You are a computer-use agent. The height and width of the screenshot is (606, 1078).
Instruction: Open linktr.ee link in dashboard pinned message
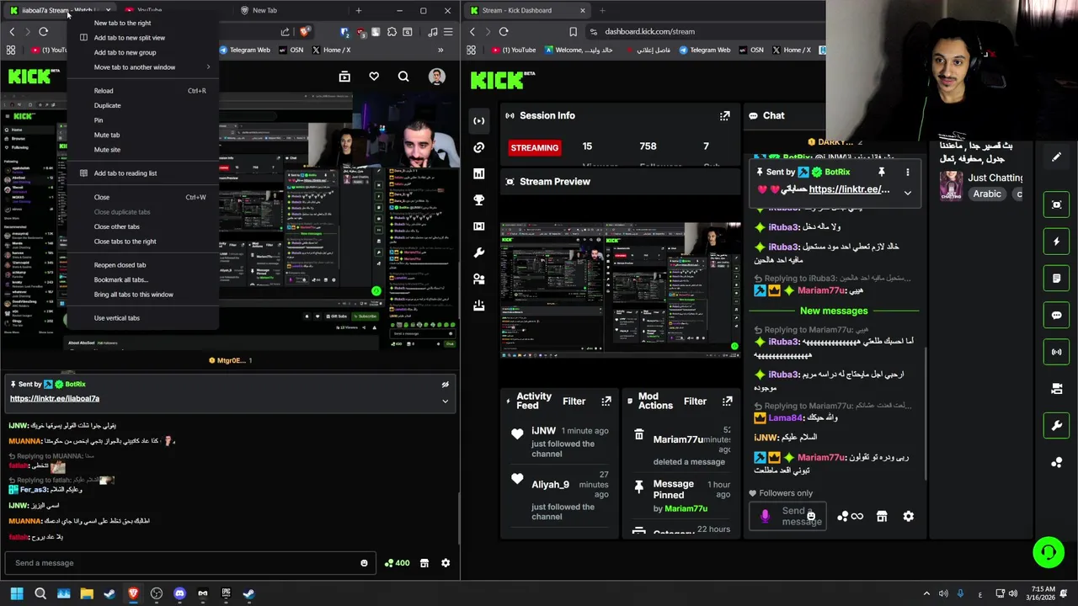pos(849,189)
